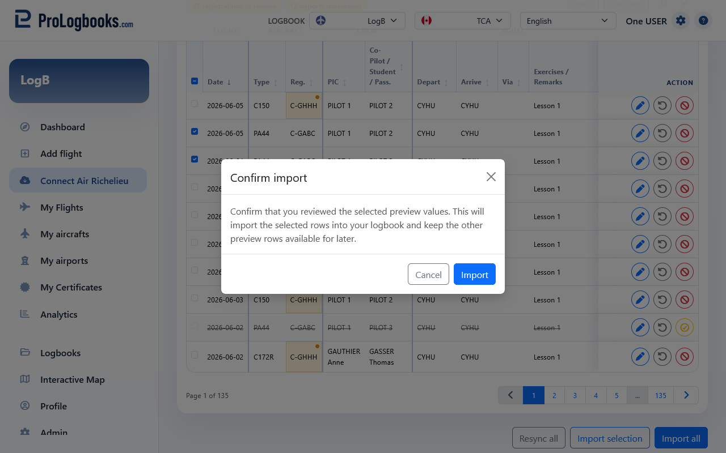Exclude the C172R flight row
Screen dimensions: 726x453
coord(685,357)
